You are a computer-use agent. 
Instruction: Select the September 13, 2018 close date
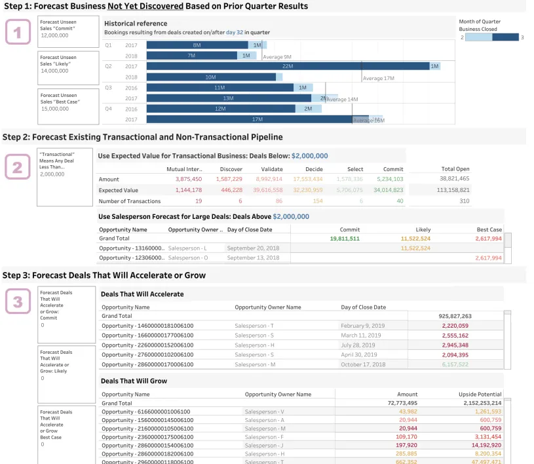pos(253,258)
